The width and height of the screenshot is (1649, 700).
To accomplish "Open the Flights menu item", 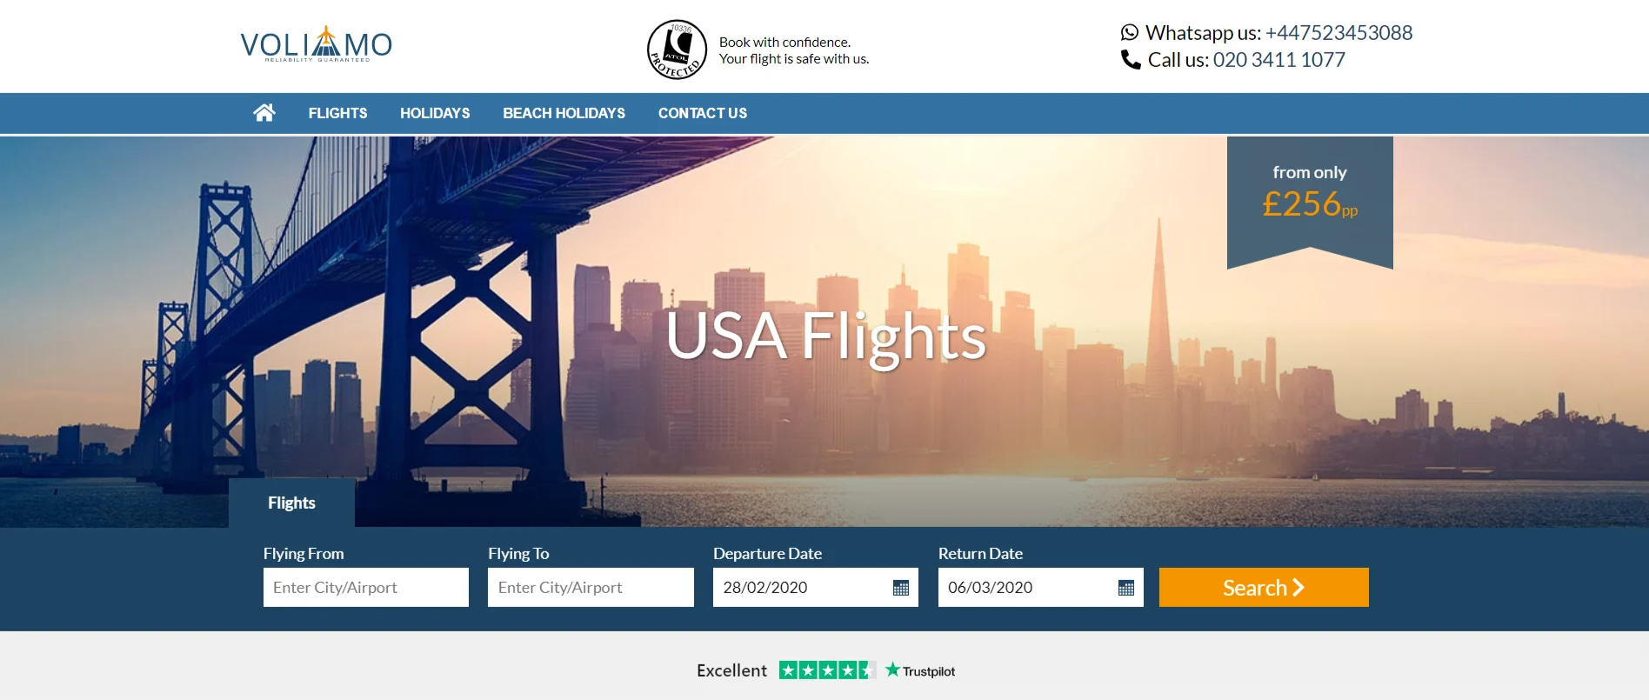I will pyautogui.click(x=337, y=113).
